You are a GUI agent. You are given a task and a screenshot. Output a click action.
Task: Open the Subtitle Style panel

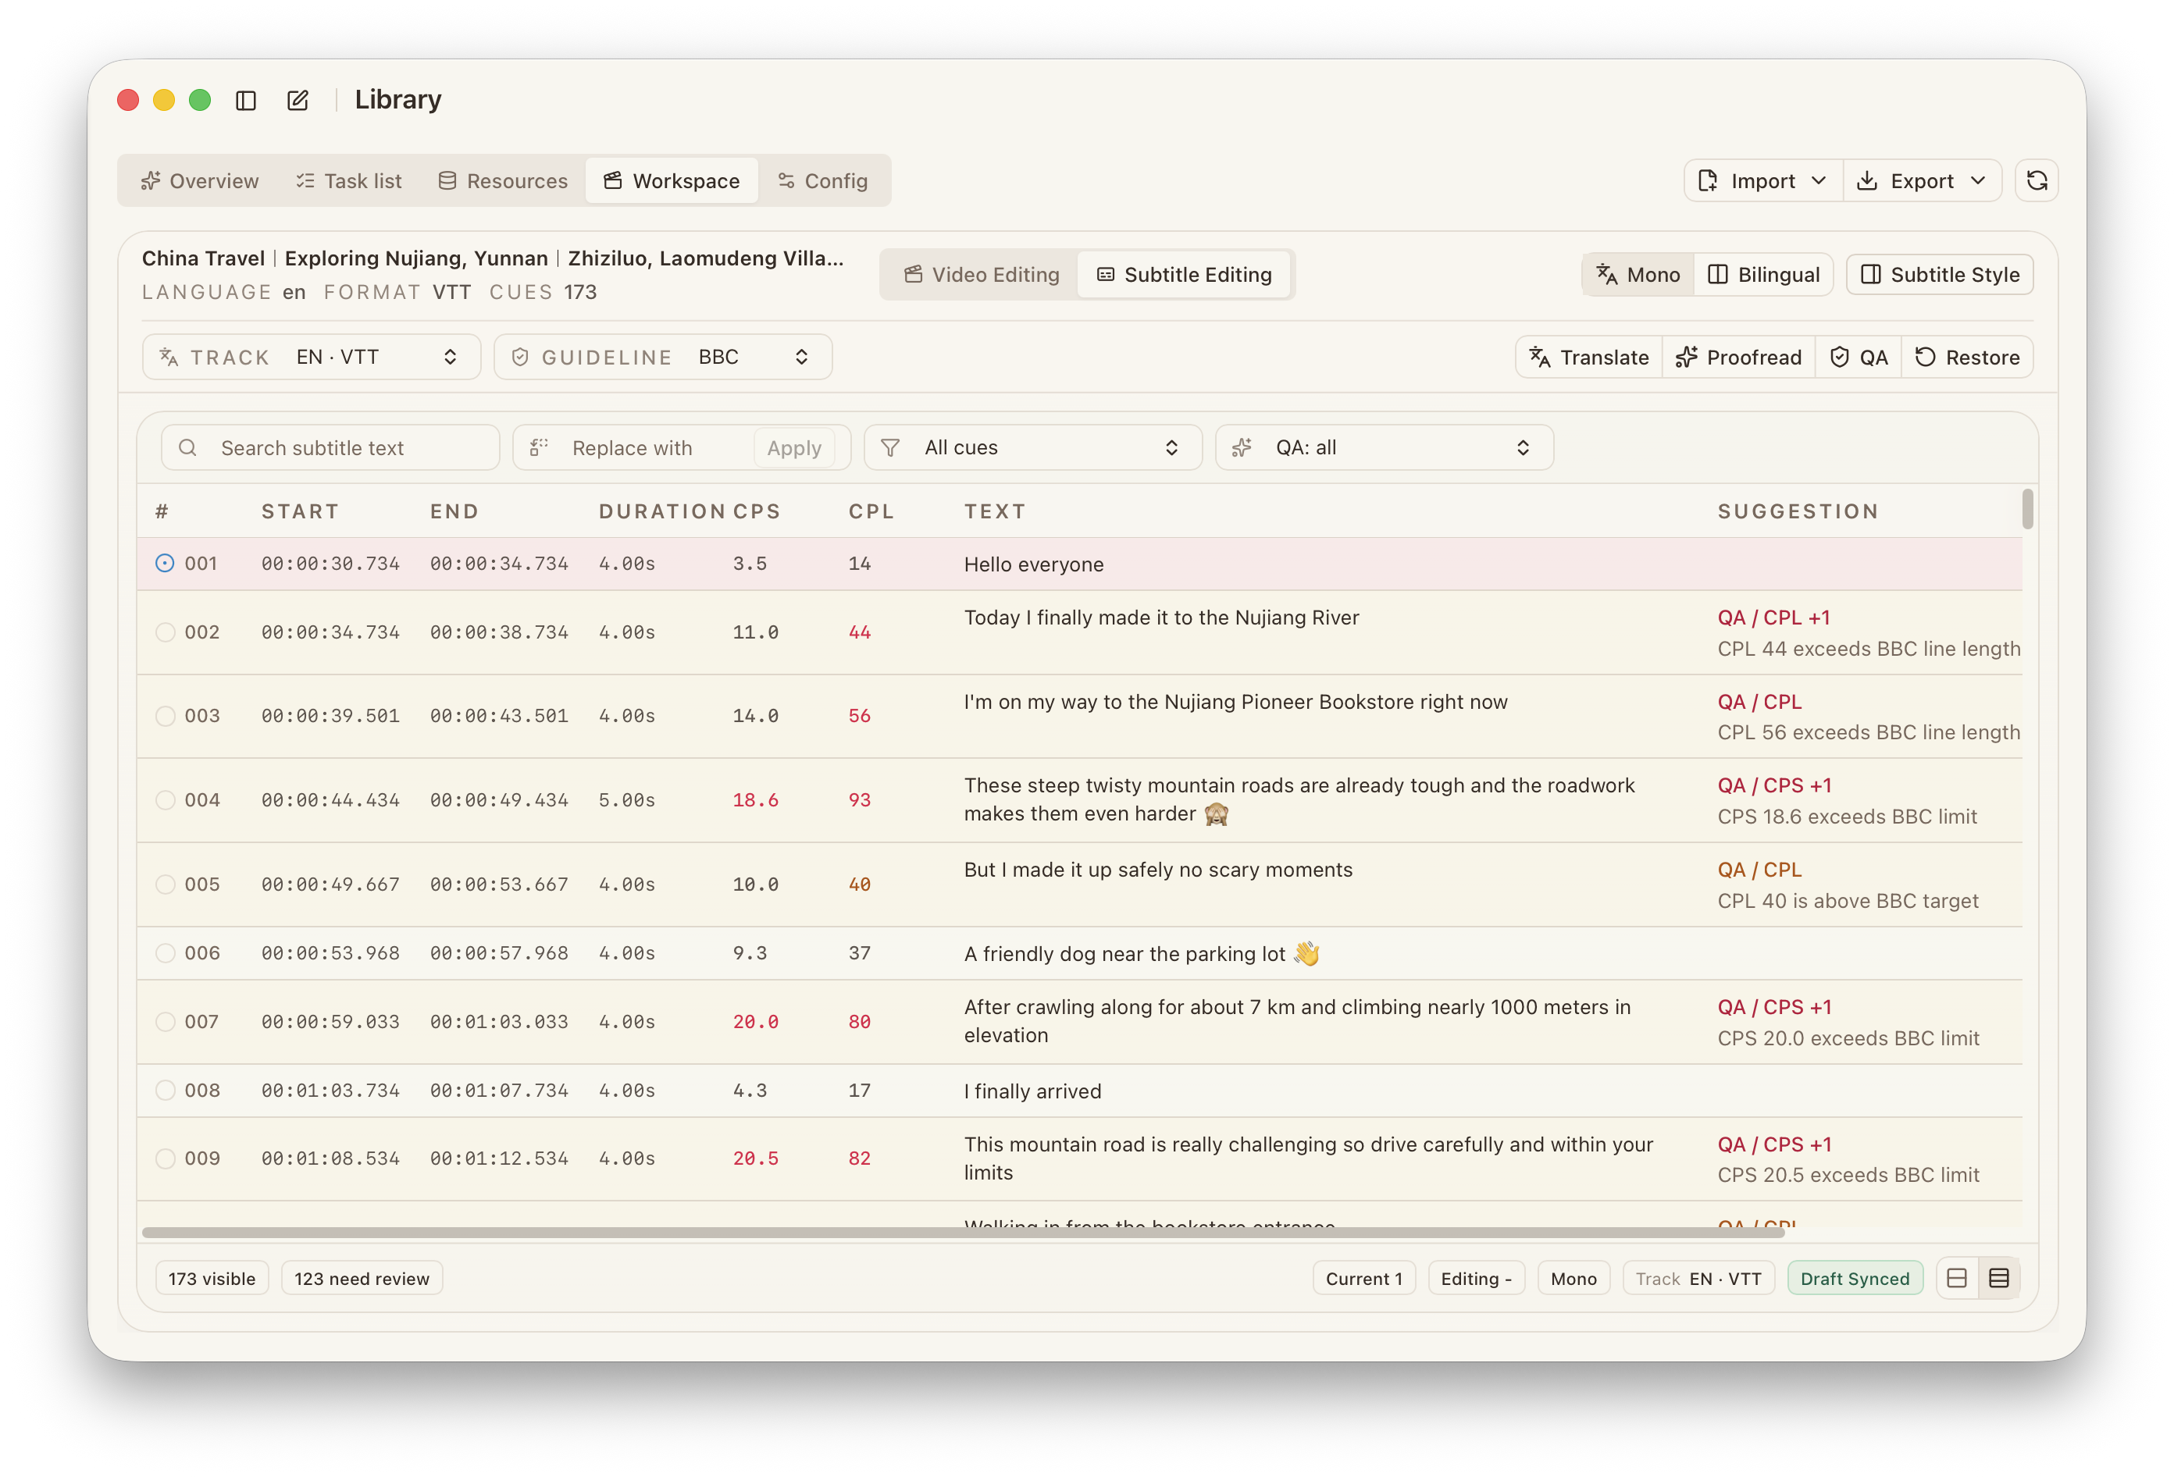pos(1939,274)
